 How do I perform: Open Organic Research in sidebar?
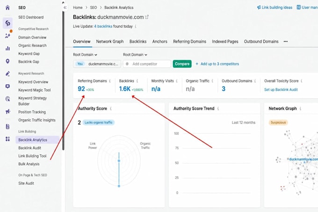(32, 45)
